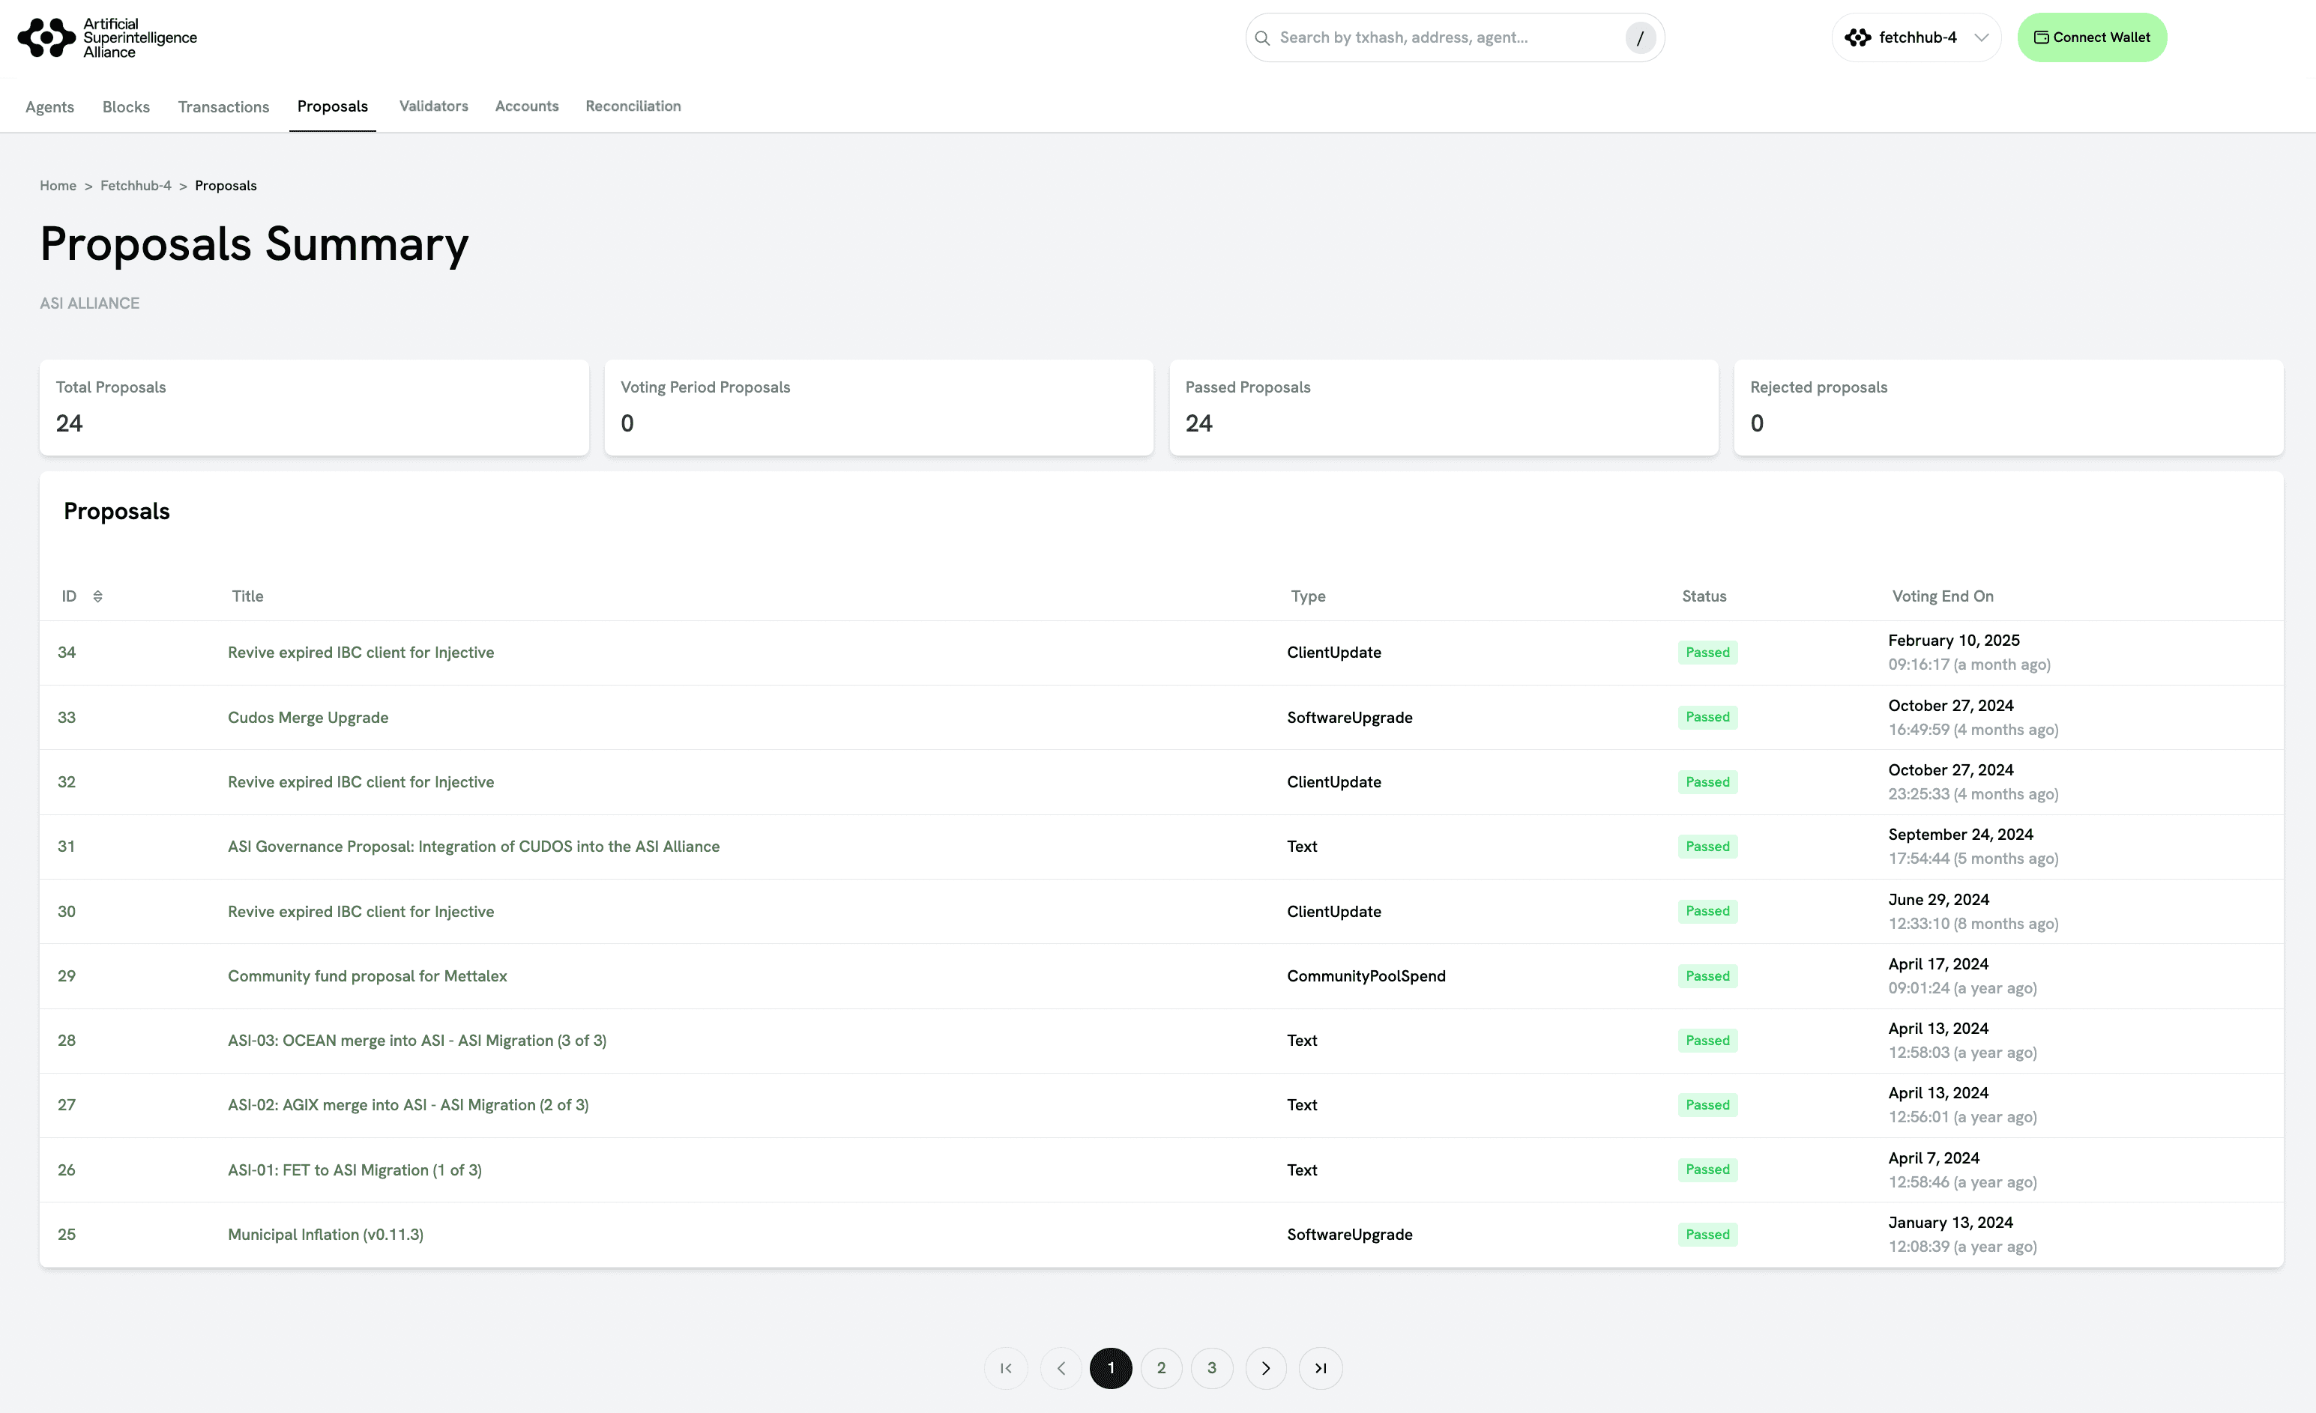This screenshot has height=1413, width=2316.
Task: Select page 3 in pagination
Action: 1211,1368
